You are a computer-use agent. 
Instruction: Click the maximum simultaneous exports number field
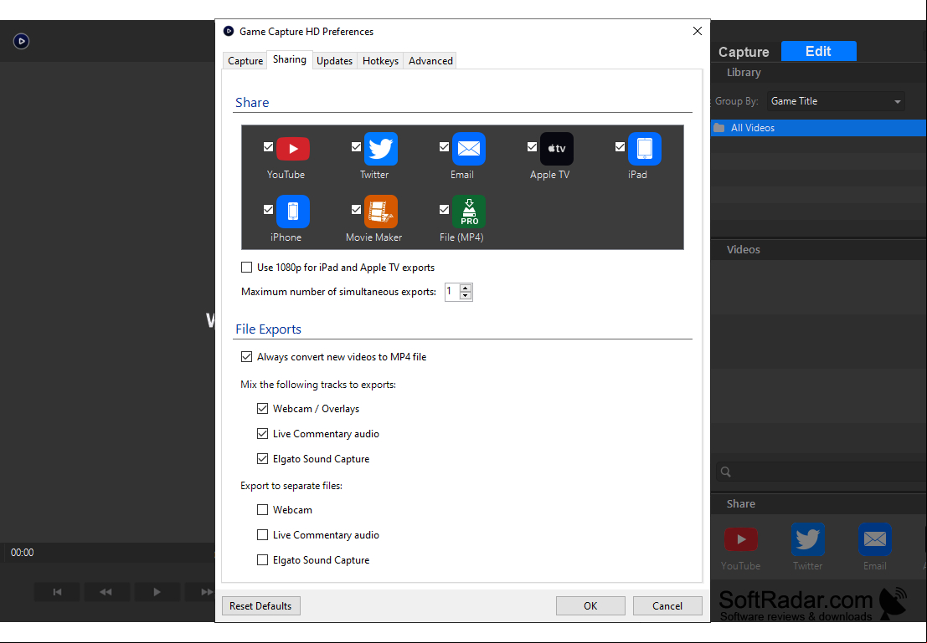coord(452,292)
